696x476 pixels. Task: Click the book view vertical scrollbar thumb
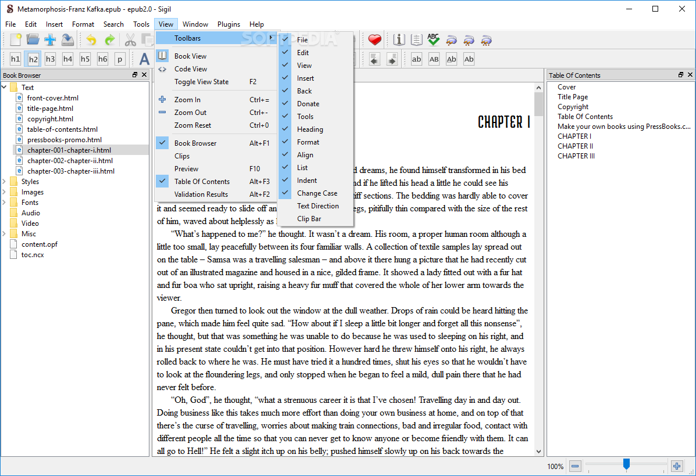coord(538,104)
